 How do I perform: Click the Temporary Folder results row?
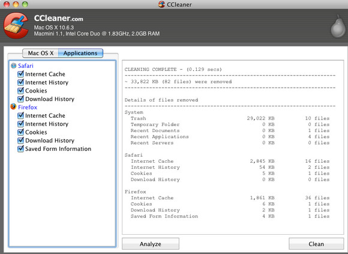pos(230,124)
